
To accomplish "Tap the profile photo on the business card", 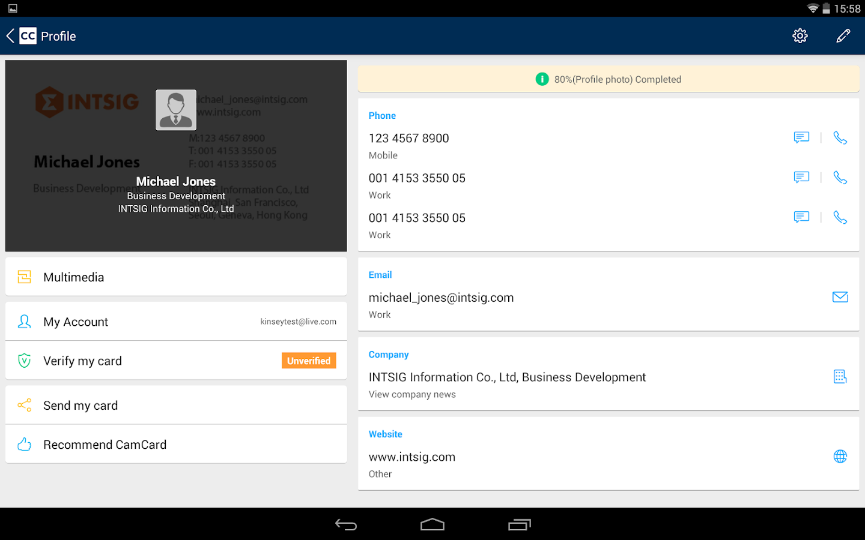I will coord(175,110).
